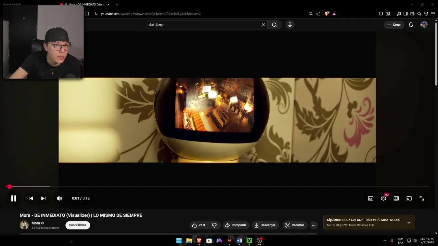Image resolution: width=438 pixels, height=246 pixels.
Task: Open Microsoft Word from the taskbar
Action: click(x=239, y=241)
